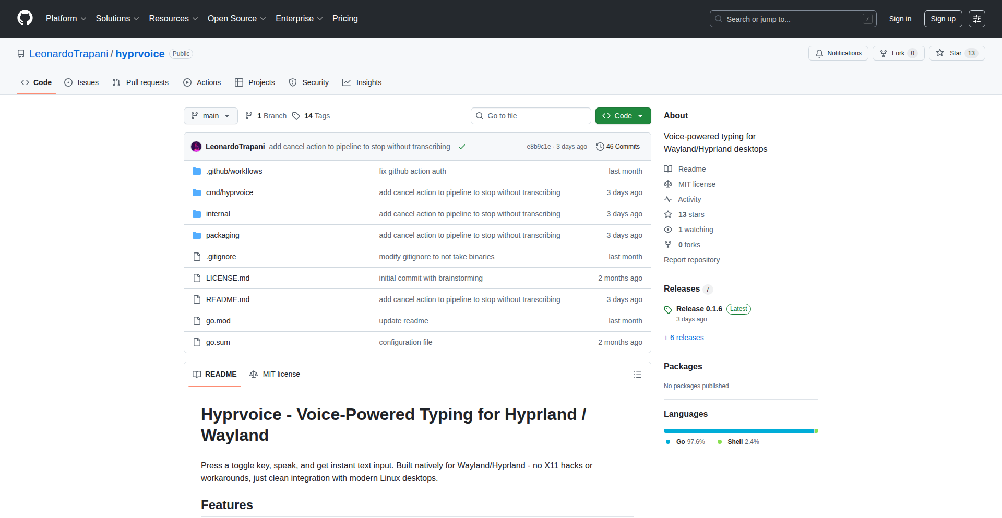The width and height of the screenshot is (1002, 518).
Task: Fork the repository
Action: (x=898, y=53)
